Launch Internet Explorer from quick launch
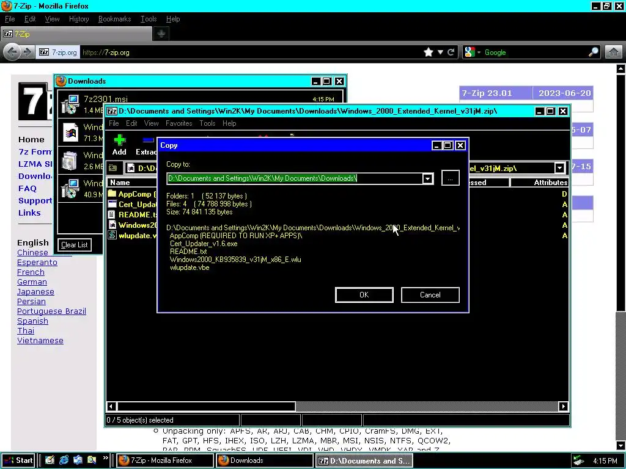This screenshot has height=469, width=626. point(64,460)
